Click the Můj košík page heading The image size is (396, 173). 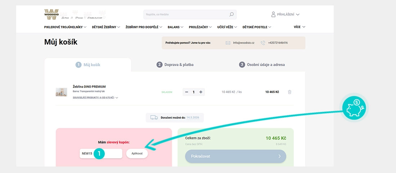click(x=61, y=42)
